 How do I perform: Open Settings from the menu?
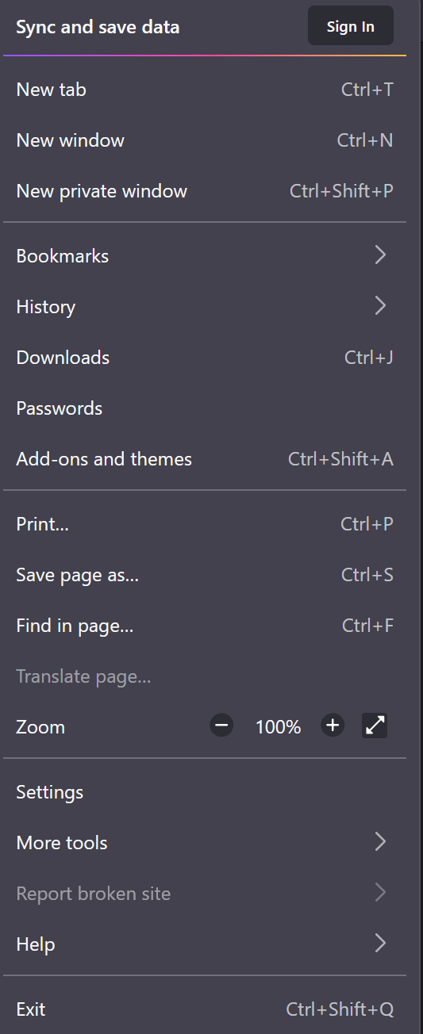click(x=205, y=792)
